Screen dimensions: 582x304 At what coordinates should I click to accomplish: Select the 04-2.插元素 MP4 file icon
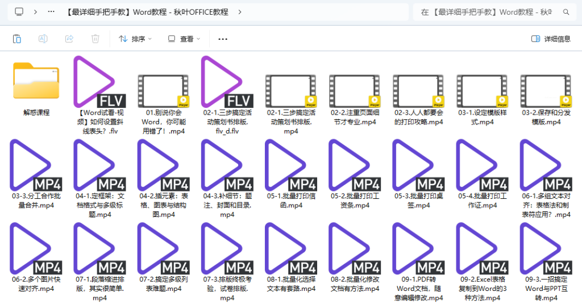tap(164, 165)
